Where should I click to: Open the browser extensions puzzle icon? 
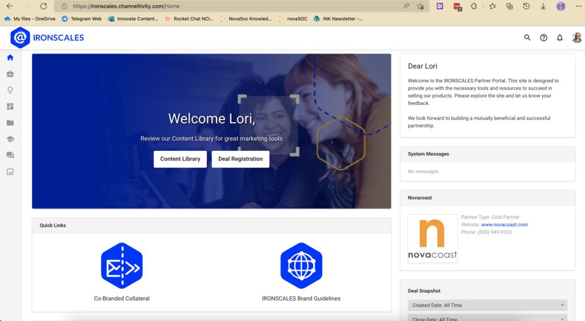tap(474, 6)
